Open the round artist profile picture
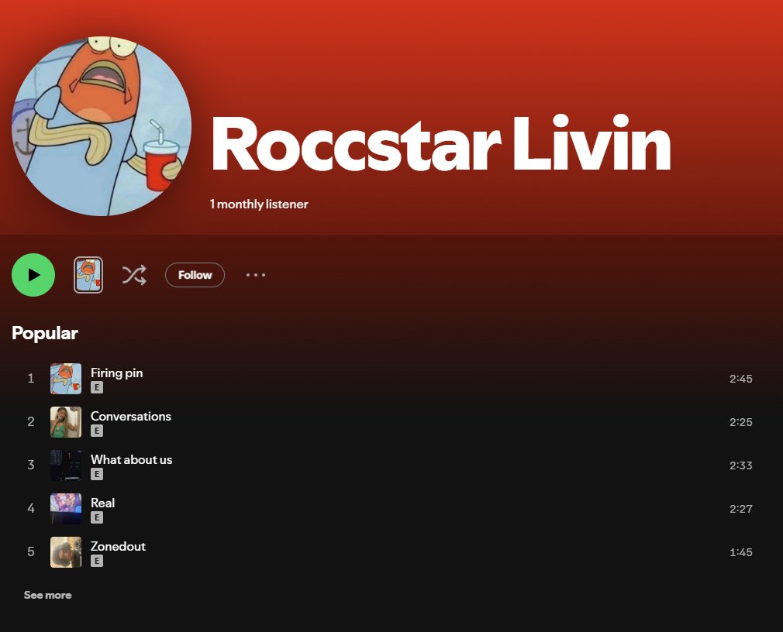The height and width of the screenshot is (632, 783). pos(102,126)
